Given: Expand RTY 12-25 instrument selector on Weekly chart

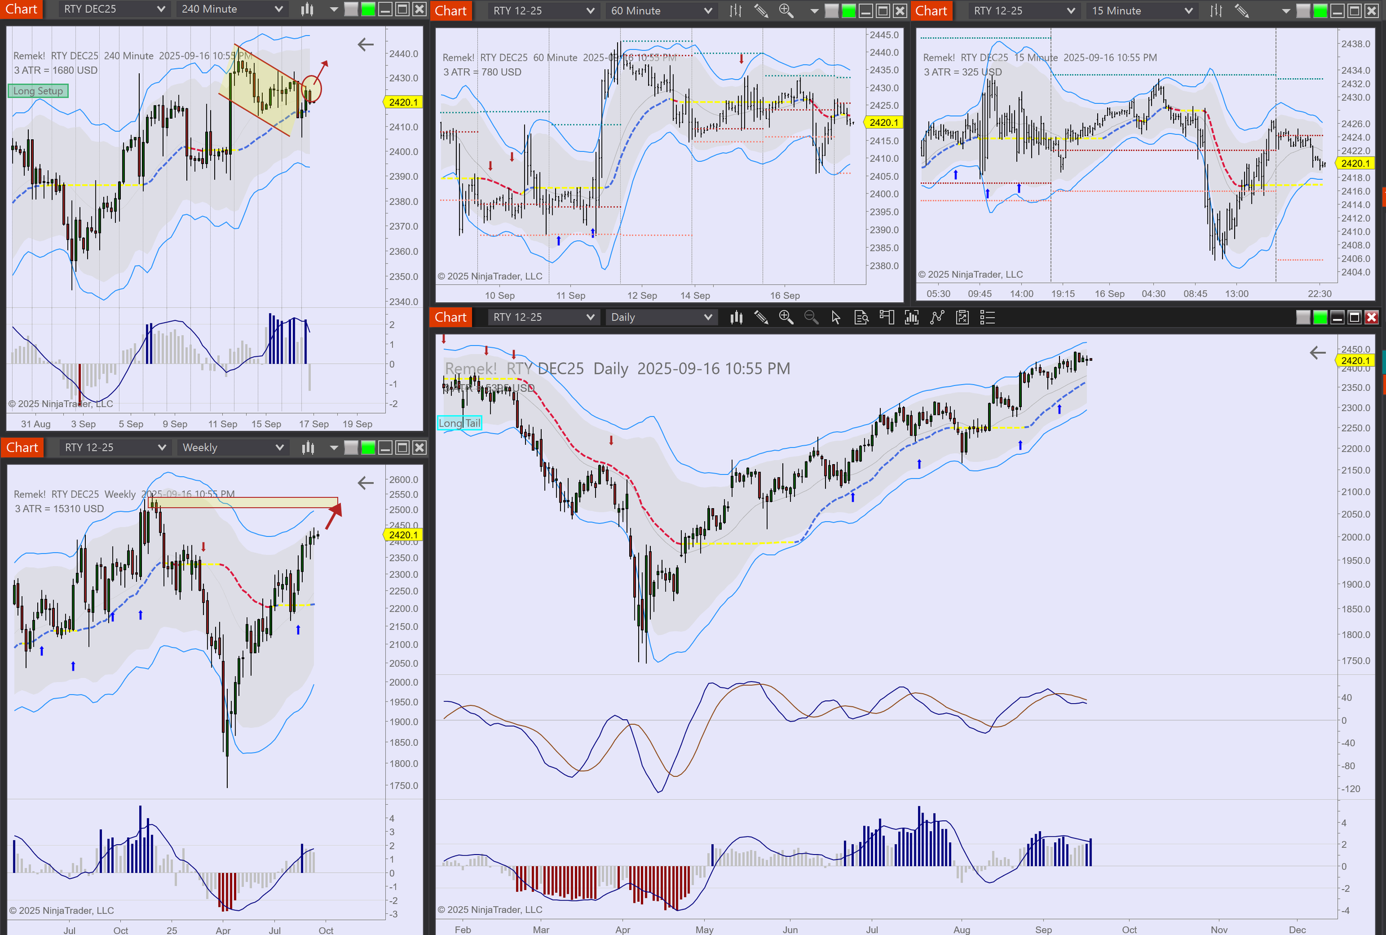Looking at the screenshot, I should tap(114, 447).
